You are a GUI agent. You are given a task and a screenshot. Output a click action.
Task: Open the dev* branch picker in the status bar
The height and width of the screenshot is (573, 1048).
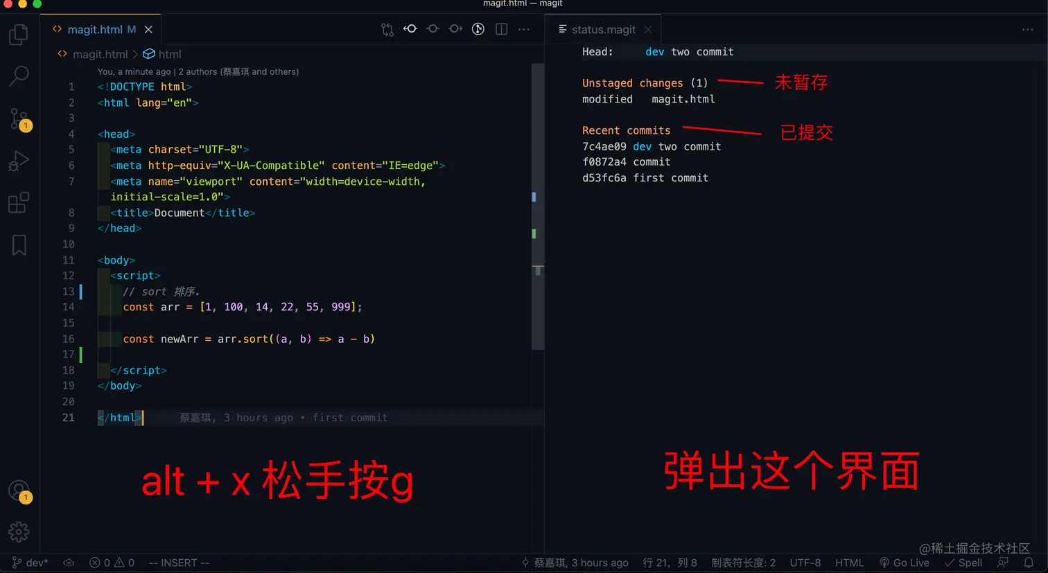(30, 563)
